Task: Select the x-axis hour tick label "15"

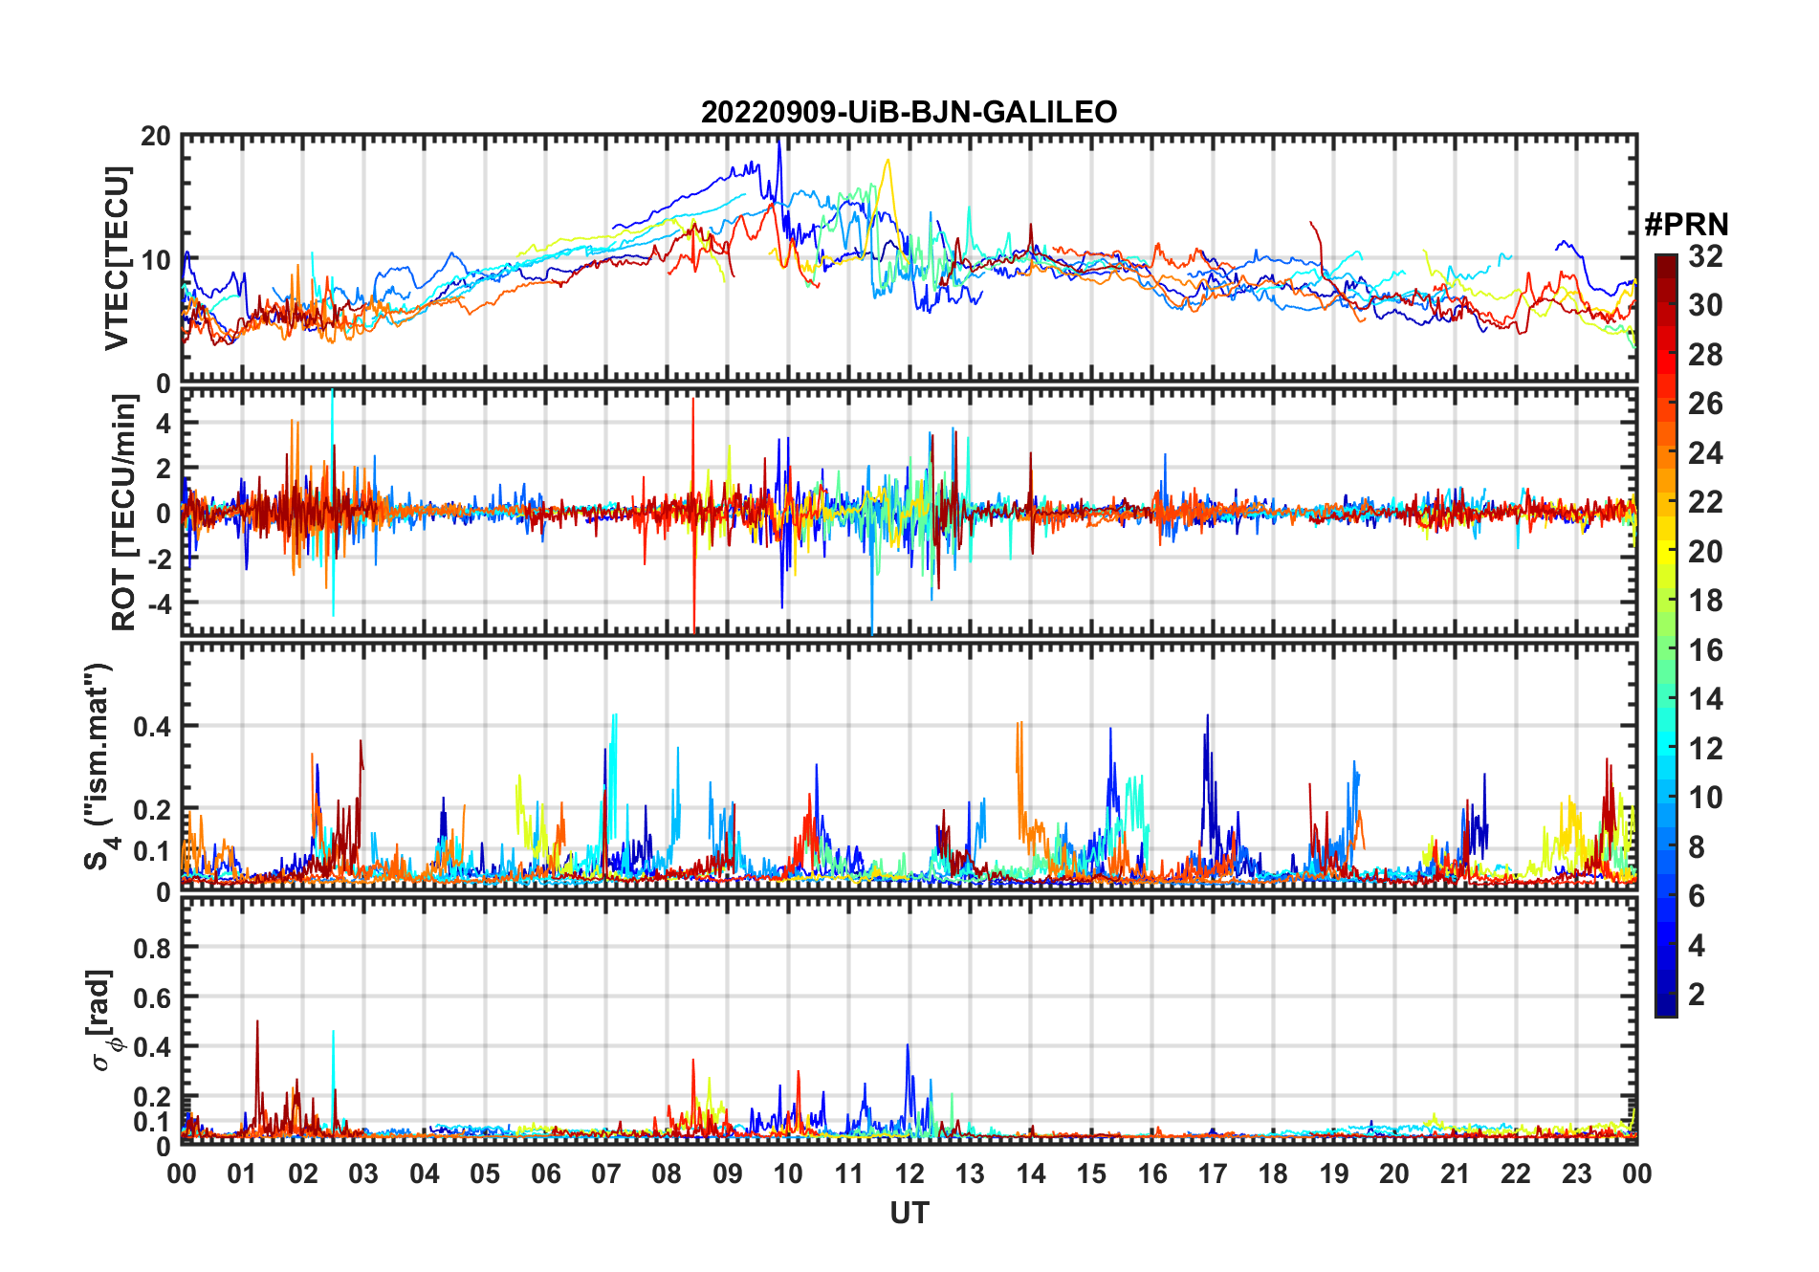Action: click(x=1091, y=1173)
